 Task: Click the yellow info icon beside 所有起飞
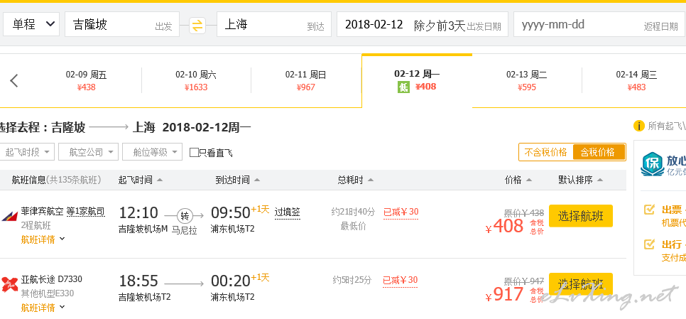(638, 126)
